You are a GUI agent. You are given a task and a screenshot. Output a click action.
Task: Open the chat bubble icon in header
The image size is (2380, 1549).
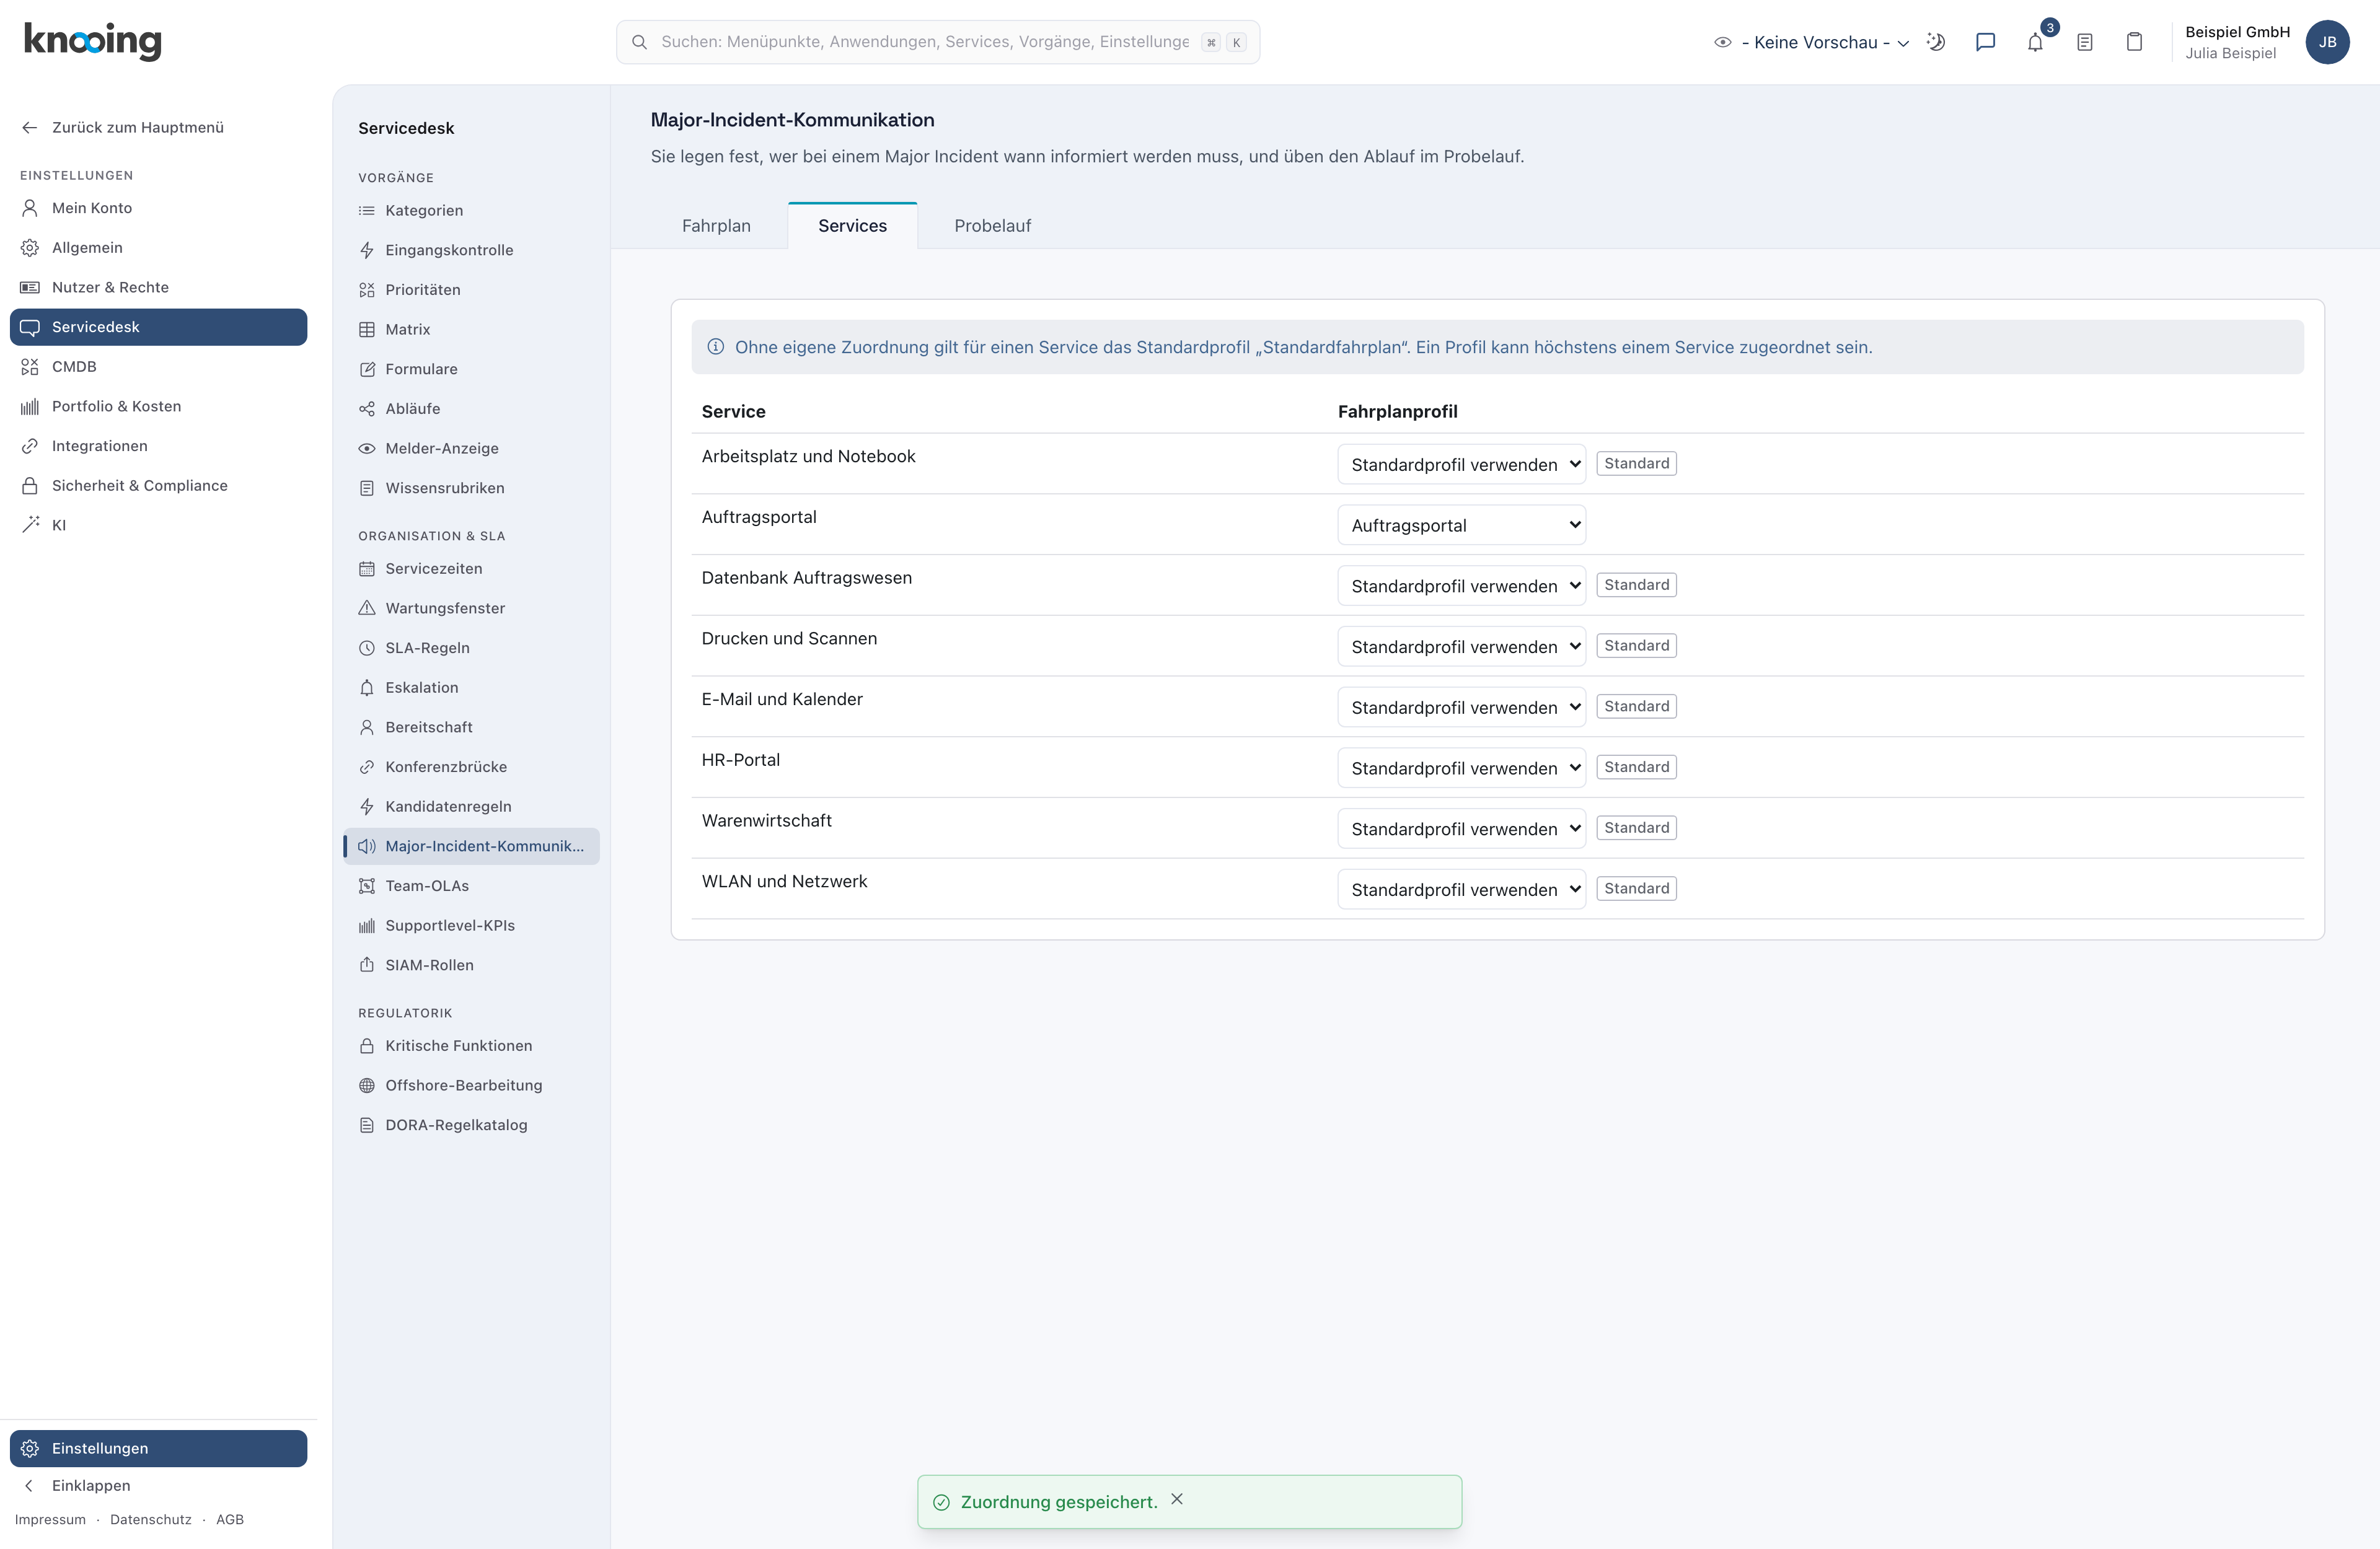click(x=1986, y=42)
